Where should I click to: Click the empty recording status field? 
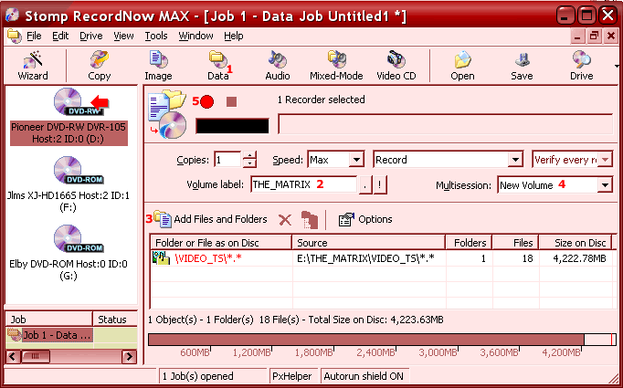[446, 125]
